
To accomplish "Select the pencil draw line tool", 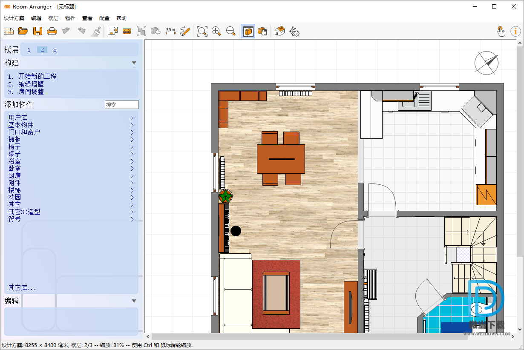I will pos(185,31).
